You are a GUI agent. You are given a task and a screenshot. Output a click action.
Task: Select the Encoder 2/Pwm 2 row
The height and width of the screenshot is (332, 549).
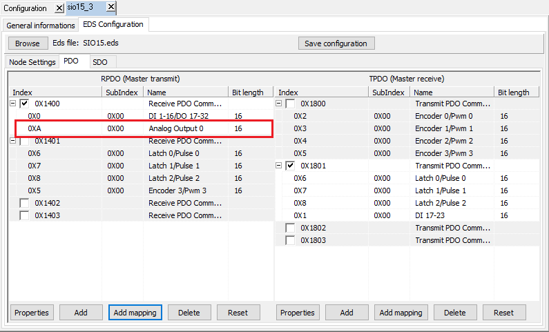tap(443, 141)
